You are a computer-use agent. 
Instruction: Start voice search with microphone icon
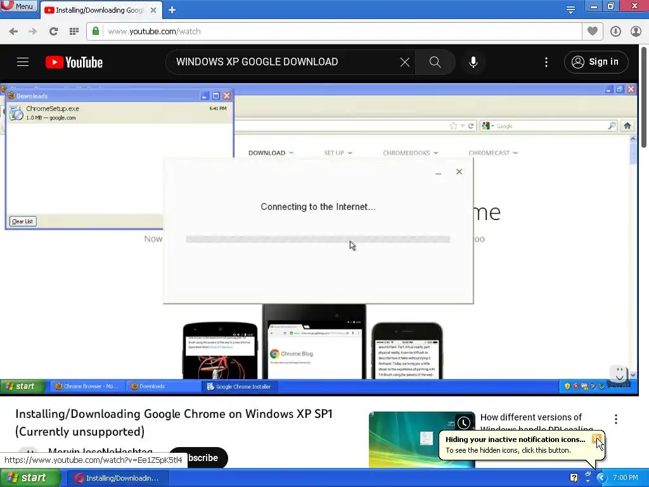473,62
